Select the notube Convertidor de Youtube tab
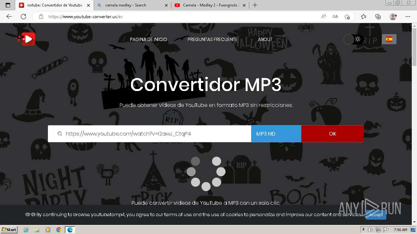Viewport: 417px width, 234px height. (54, 5)
